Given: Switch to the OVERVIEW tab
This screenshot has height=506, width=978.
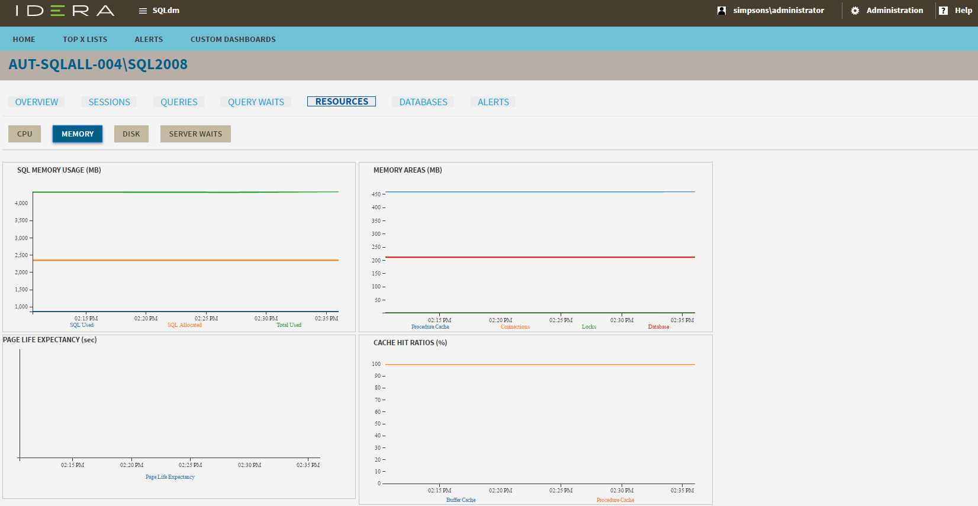Looking at the screenshot, I should [x=37, y=102].
